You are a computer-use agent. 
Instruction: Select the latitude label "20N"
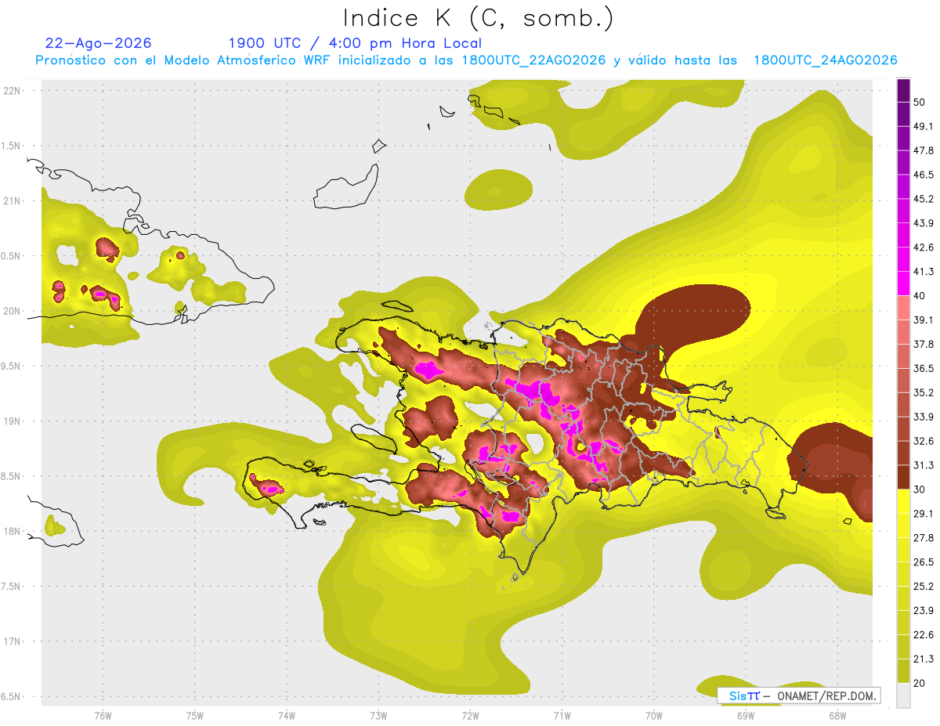pos(13,312)
